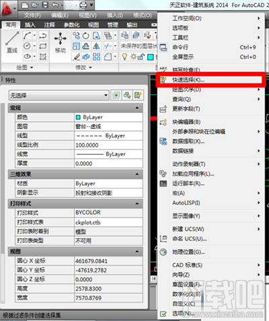269x321 pixels.
Task: Click the stretch icon in modify panel
Action: tap(96, 36)
